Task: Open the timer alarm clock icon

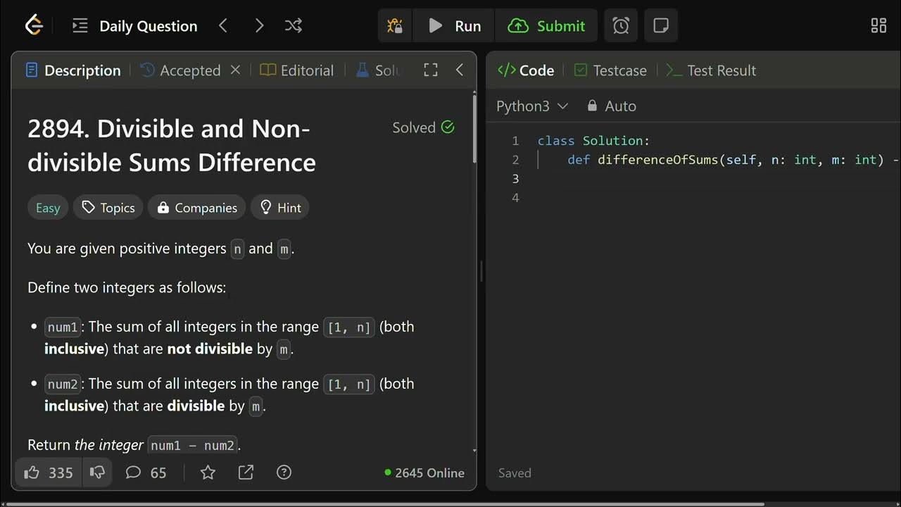Action: point(621,26)
